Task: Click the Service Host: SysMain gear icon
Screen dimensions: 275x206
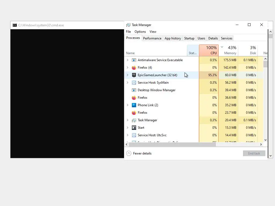Action: coord(134,83)
